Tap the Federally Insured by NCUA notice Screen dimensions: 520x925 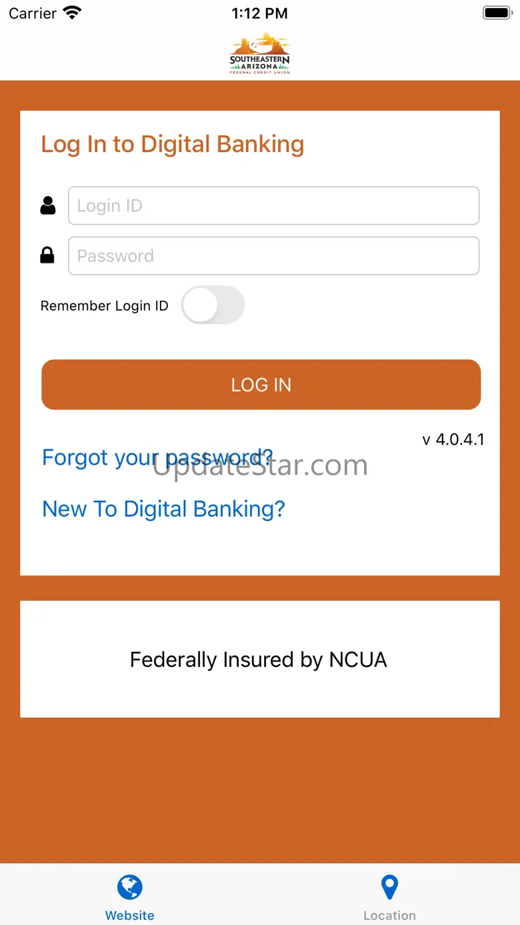pyautogui.click(x=259, y=660)
